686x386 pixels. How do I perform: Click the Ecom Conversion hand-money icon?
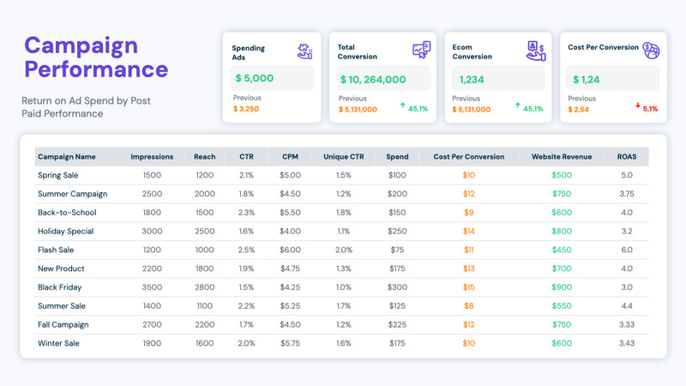point(536,51)
